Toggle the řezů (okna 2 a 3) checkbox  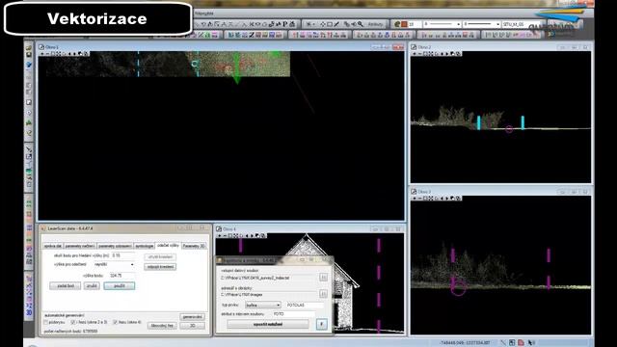click(73, 322)
